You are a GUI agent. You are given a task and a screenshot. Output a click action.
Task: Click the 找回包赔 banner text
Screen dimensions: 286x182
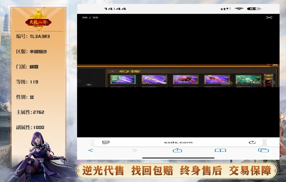(152, 171)
